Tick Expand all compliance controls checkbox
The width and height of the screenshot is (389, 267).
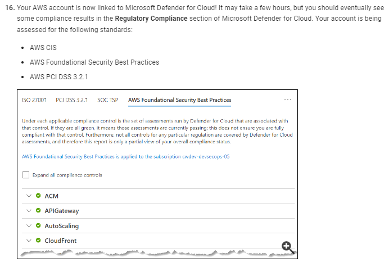point(26,175)
